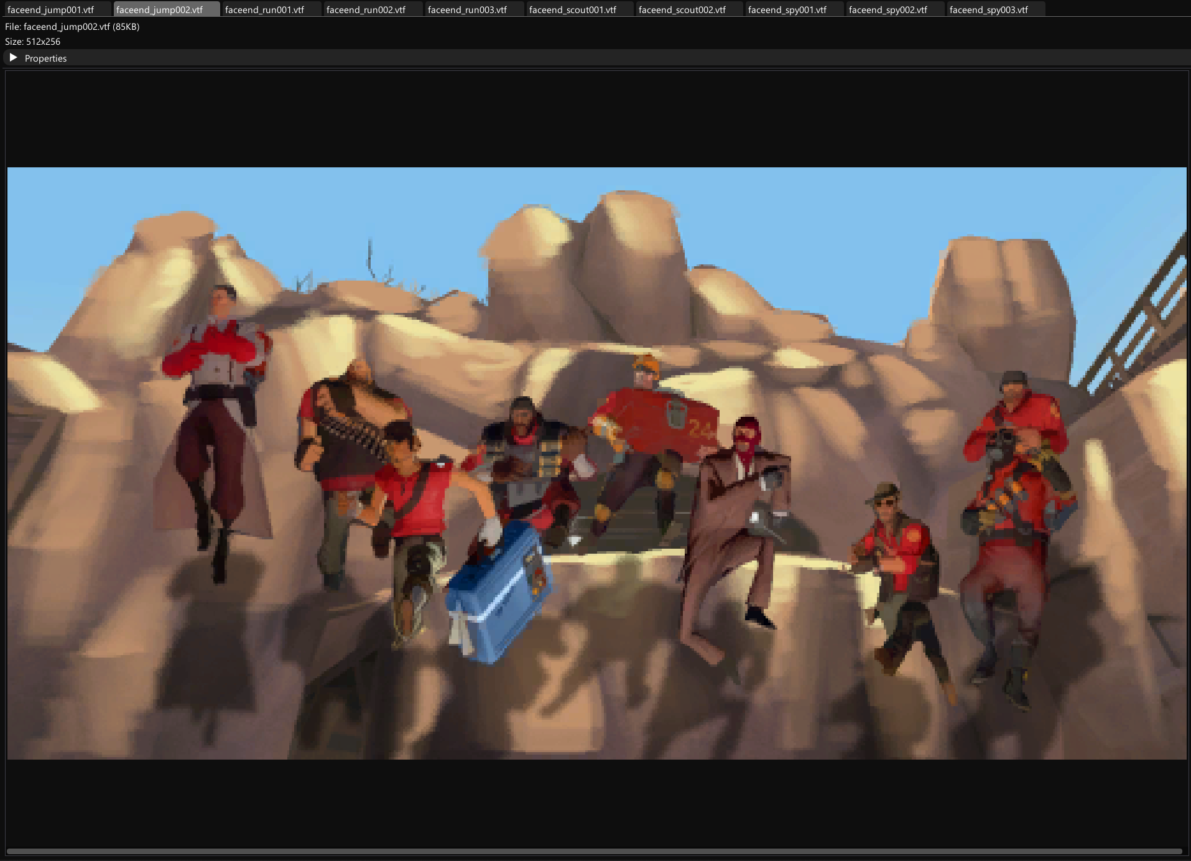Switch to the faceend_scout002.vtf tab
Viewport: 1191px width, 861px height.
690,9
